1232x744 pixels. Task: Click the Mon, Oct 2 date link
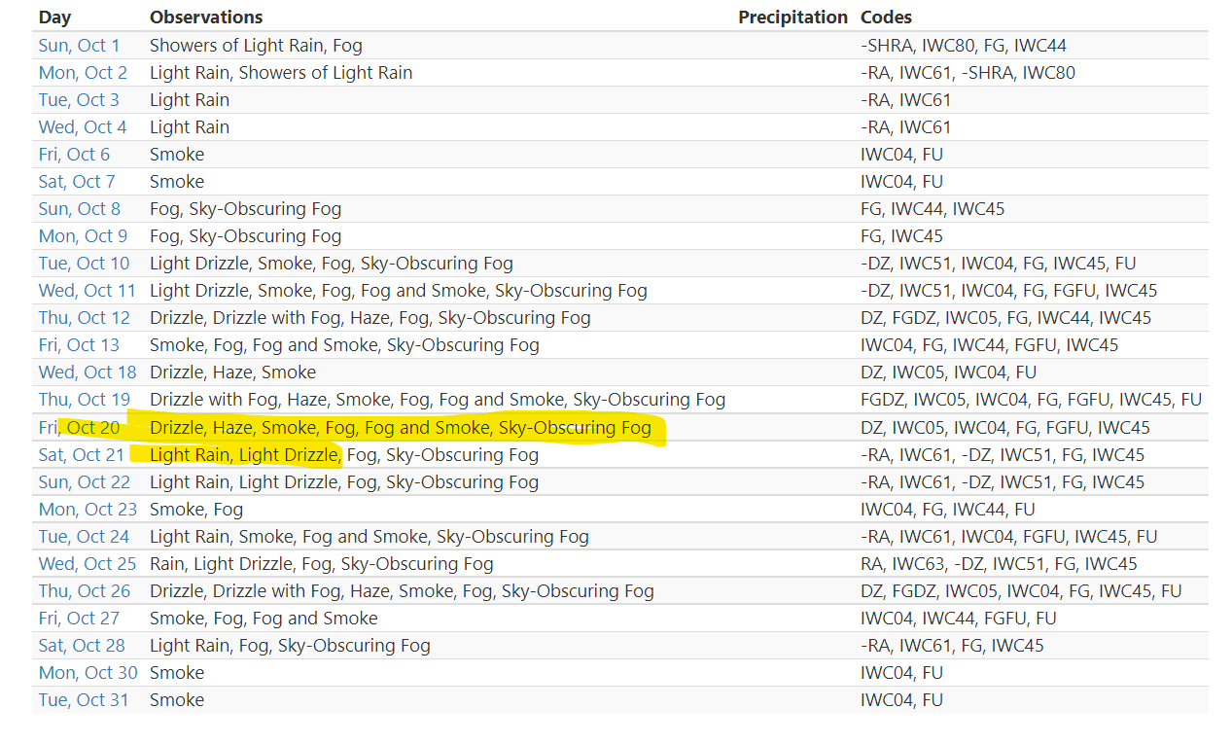[83, 73]
